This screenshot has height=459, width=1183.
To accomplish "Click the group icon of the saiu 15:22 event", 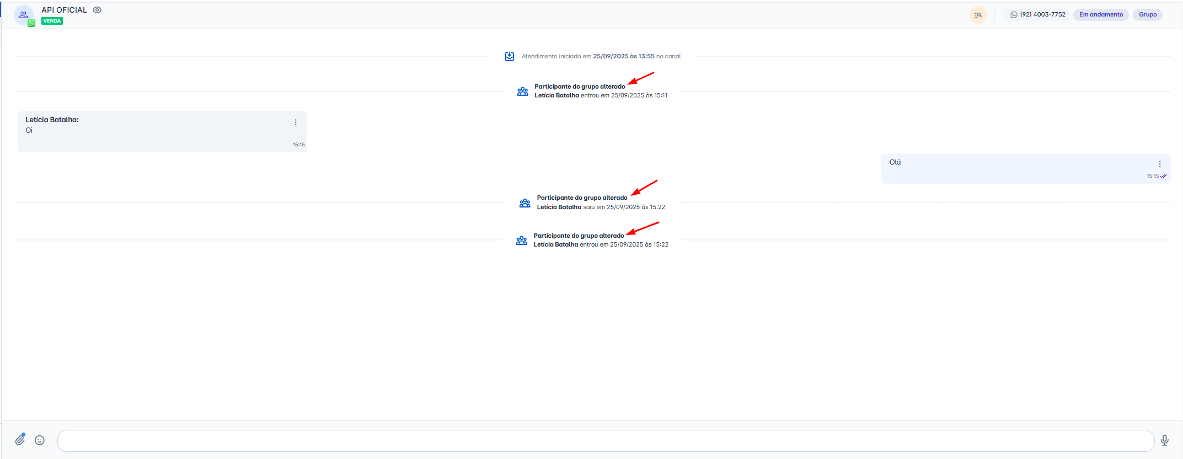I will (525, 203).
